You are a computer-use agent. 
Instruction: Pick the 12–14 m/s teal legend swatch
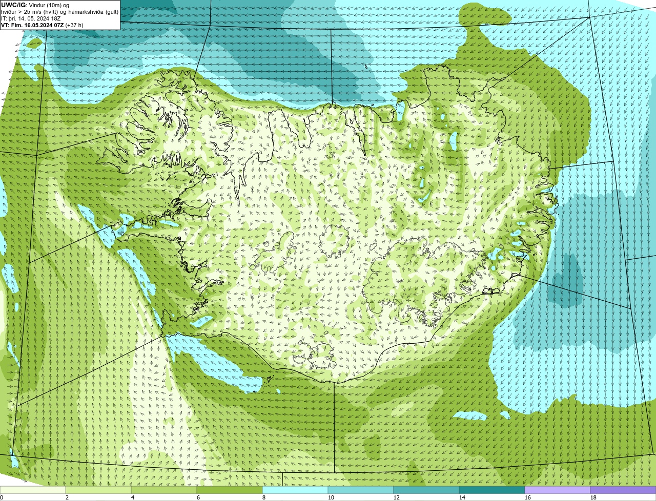426,490
